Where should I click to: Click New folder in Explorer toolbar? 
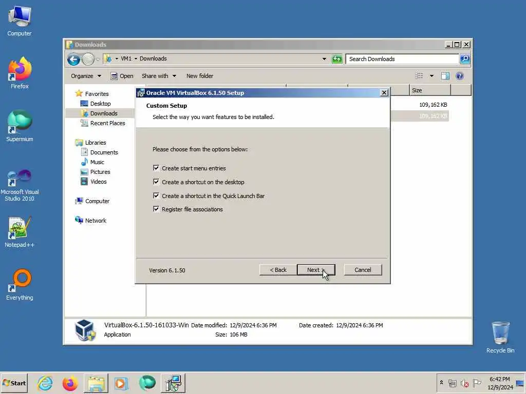click(200, 76)
